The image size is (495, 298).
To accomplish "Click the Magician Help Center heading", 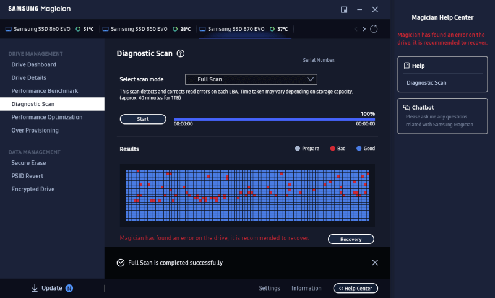I will pos(442,18).
